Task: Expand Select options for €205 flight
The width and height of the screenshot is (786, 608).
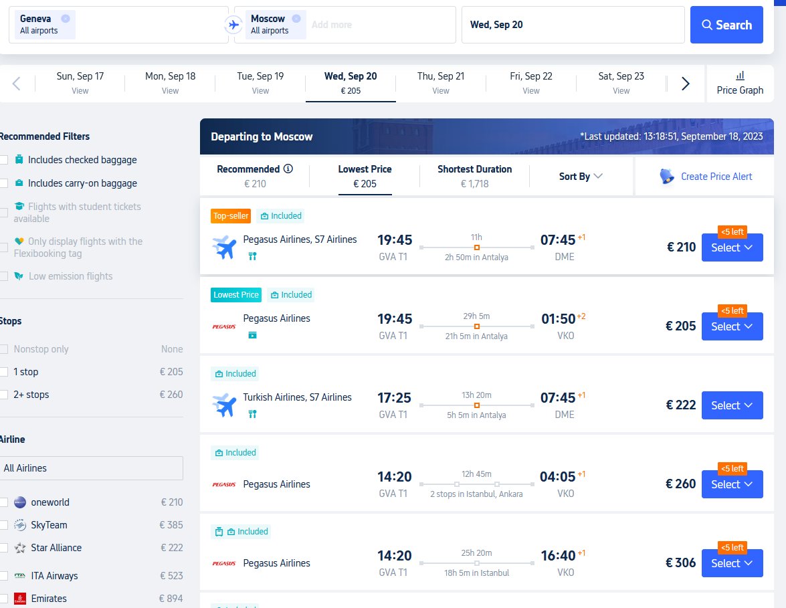Action: click(732, 326)
